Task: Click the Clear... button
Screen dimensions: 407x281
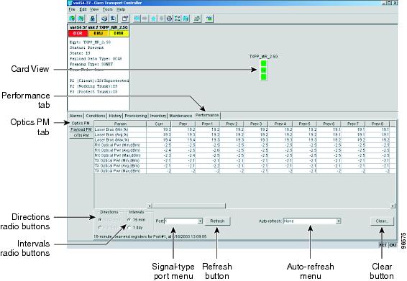Action: (x=382, y=221)
